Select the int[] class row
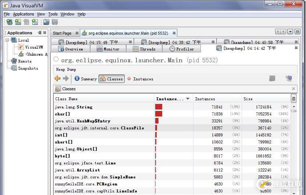 click(172, 135)
